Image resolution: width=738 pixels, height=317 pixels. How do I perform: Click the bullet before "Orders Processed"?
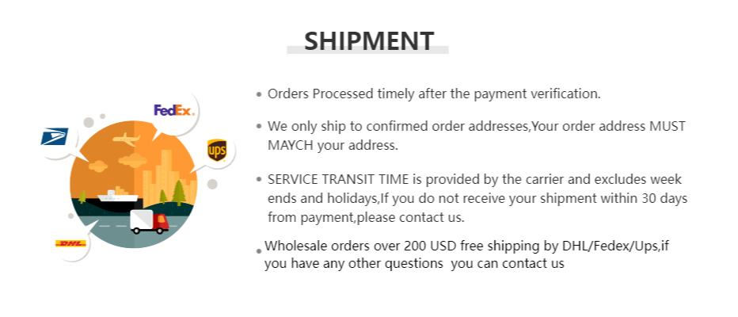click(x=259, y=94)
